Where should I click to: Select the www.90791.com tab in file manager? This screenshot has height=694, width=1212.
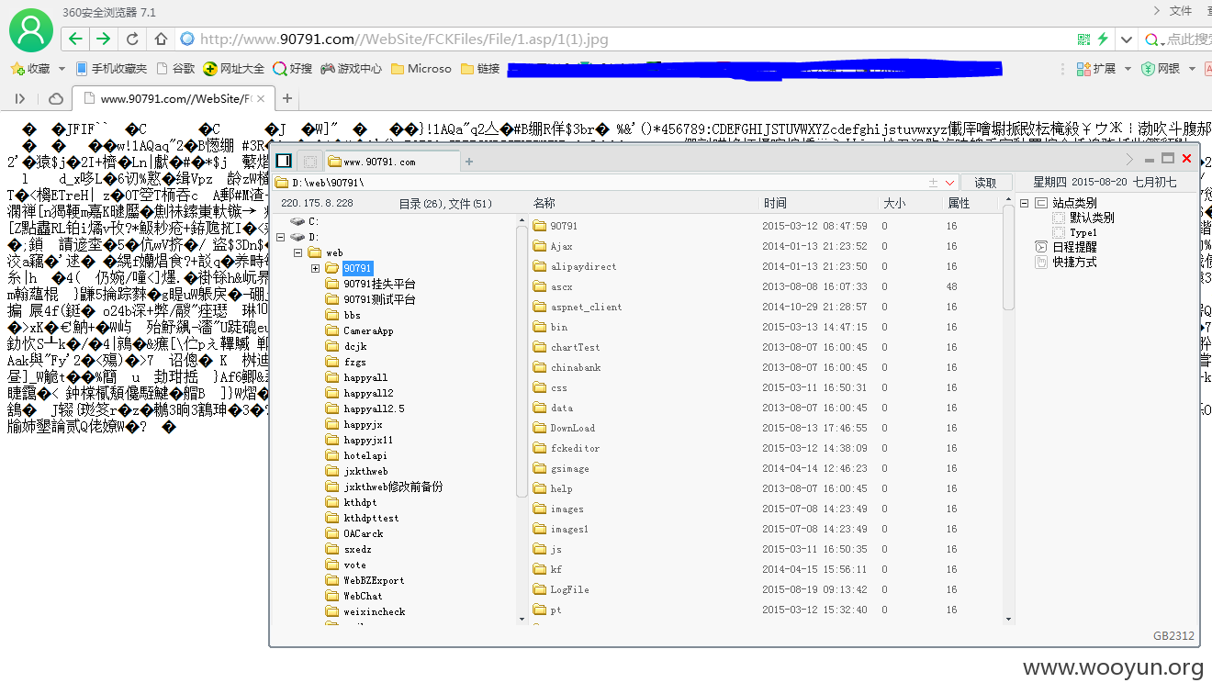[391, 162]
